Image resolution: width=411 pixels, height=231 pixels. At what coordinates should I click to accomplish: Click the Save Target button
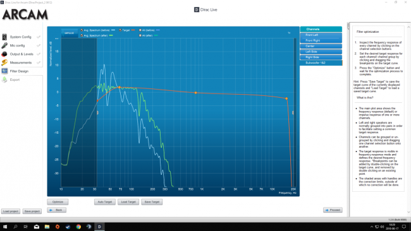coord(152,202)
